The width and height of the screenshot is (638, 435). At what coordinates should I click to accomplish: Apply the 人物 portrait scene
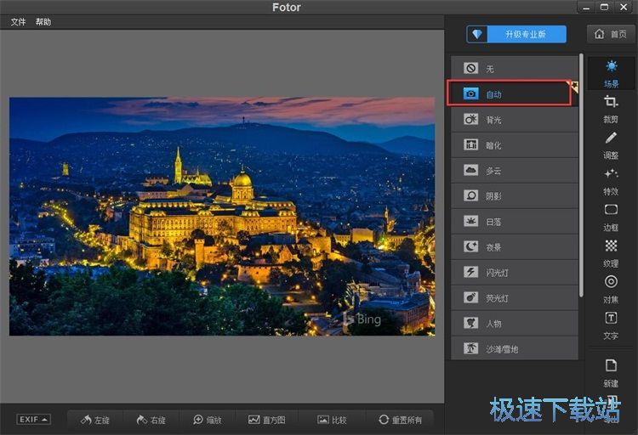(x=515, y=323)
